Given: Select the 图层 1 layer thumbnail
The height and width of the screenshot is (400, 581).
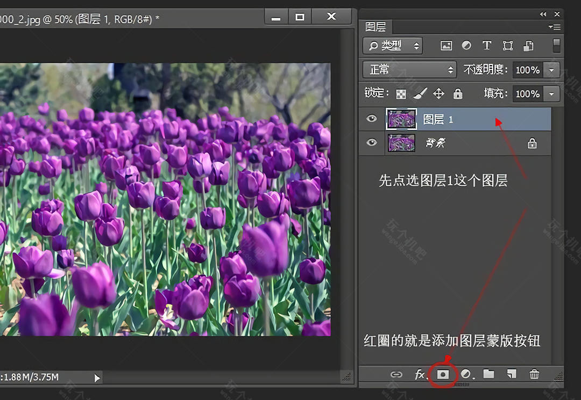Looking at the screenshot, I should point(401,119).
